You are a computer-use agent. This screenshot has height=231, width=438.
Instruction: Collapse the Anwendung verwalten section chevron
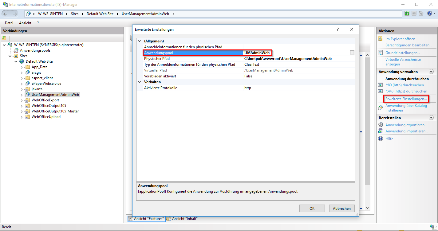click(431, 71)
